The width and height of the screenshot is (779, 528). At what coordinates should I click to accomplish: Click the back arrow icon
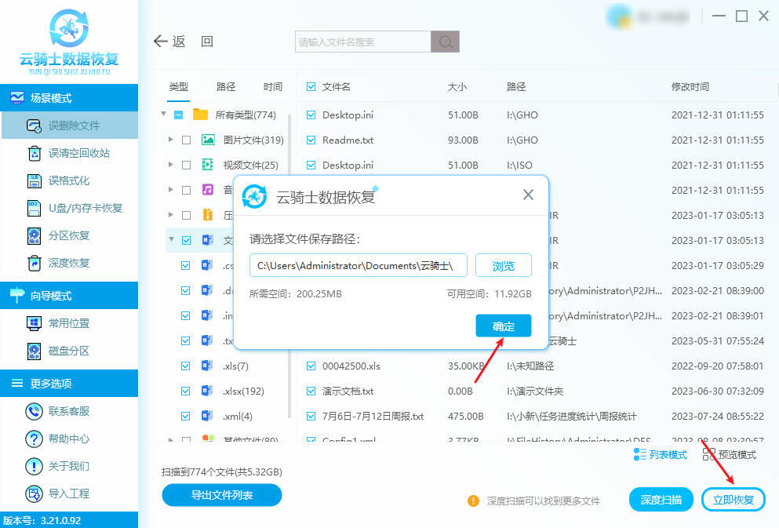coord(161,42)
